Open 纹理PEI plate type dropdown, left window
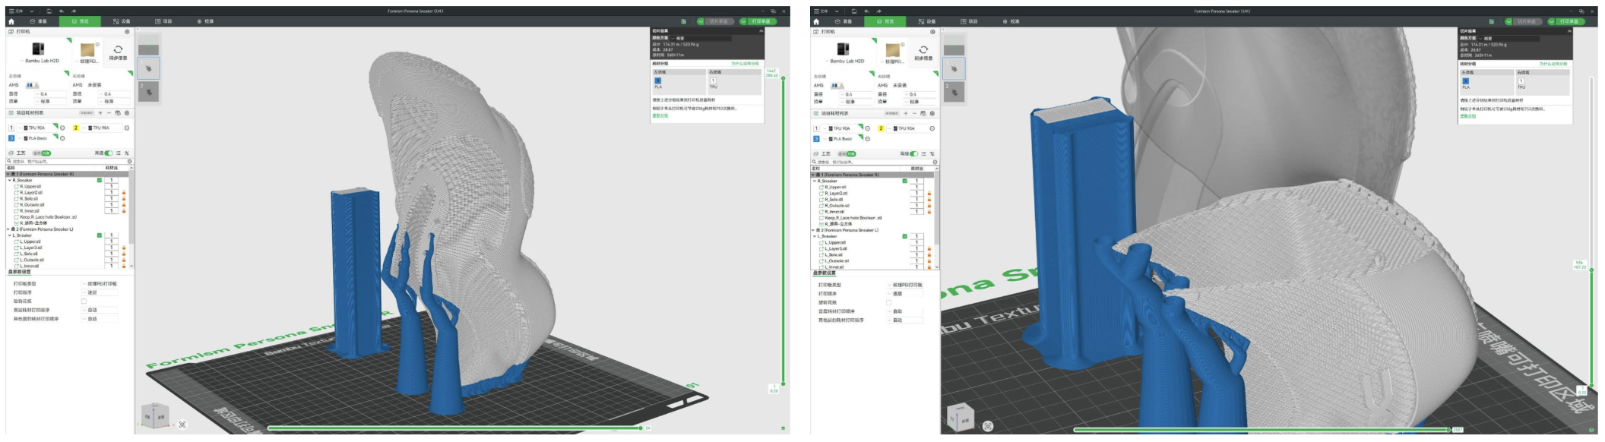 pos(88,62)
